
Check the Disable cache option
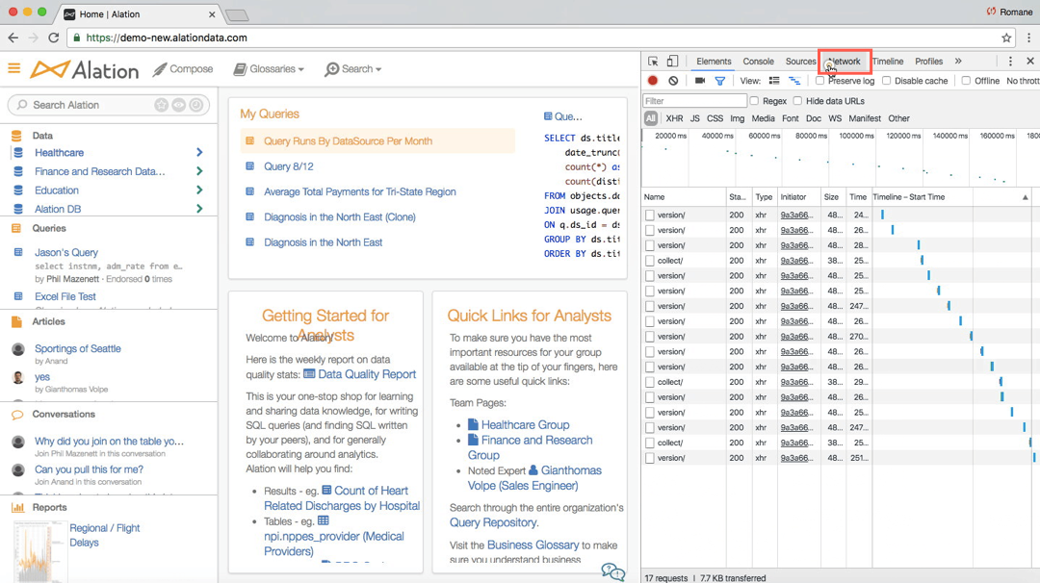[x=886, y=81]
